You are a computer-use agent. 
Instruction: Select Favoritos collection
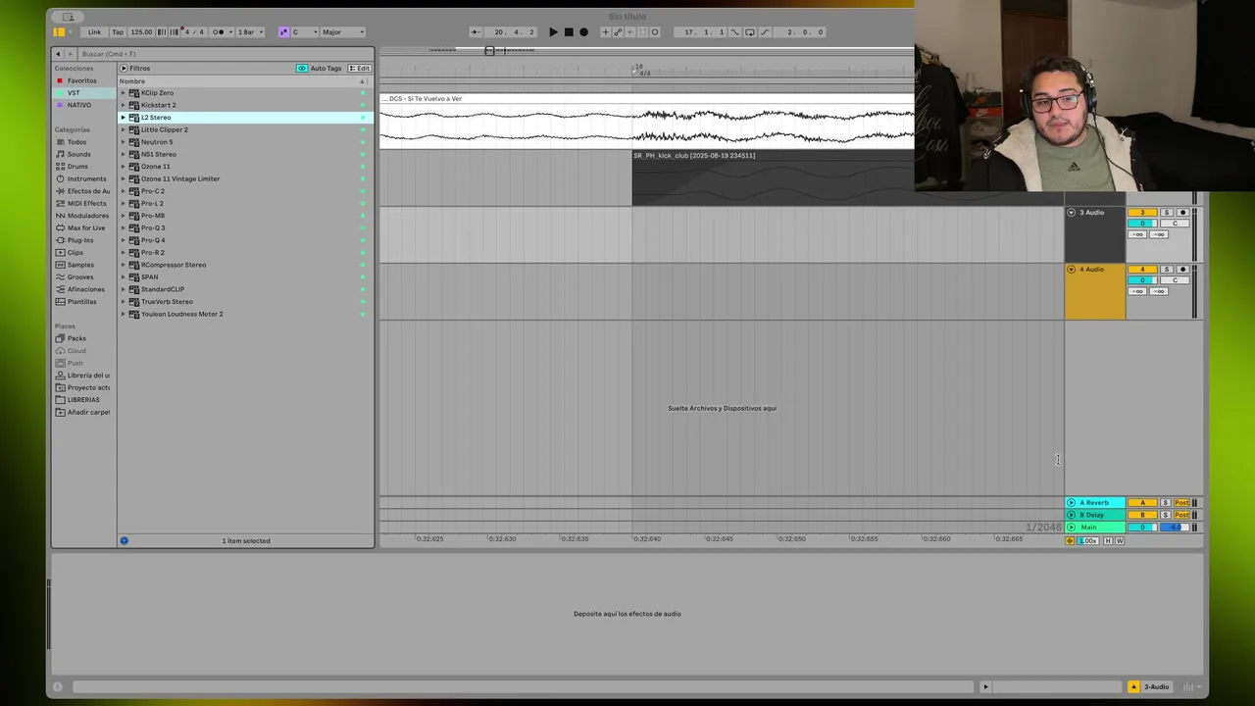click(81, 80)
